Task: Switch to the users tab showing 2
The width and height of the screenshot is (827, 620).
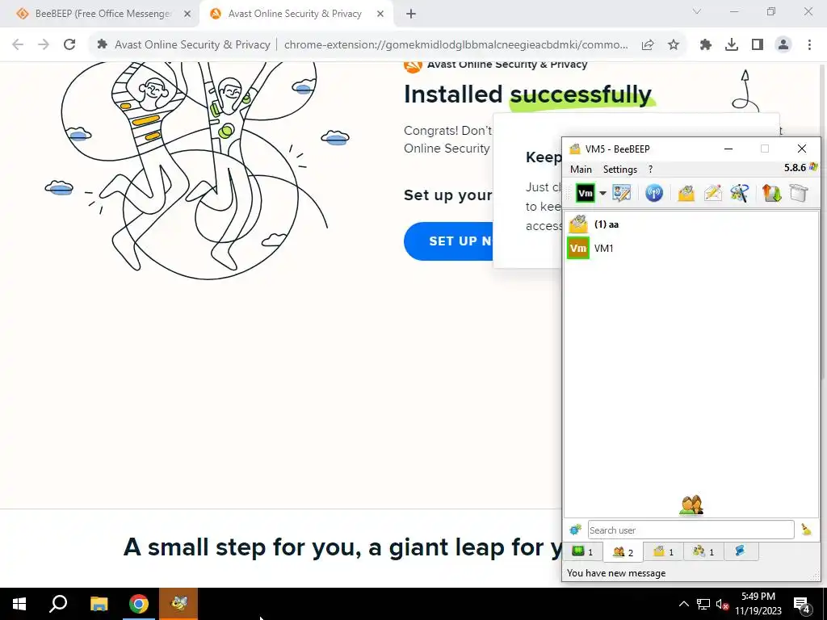Action: coord(623,552)
